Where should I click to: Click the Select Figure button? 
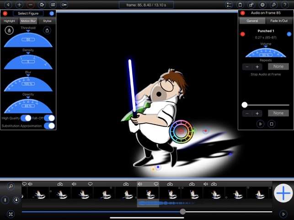28,14
